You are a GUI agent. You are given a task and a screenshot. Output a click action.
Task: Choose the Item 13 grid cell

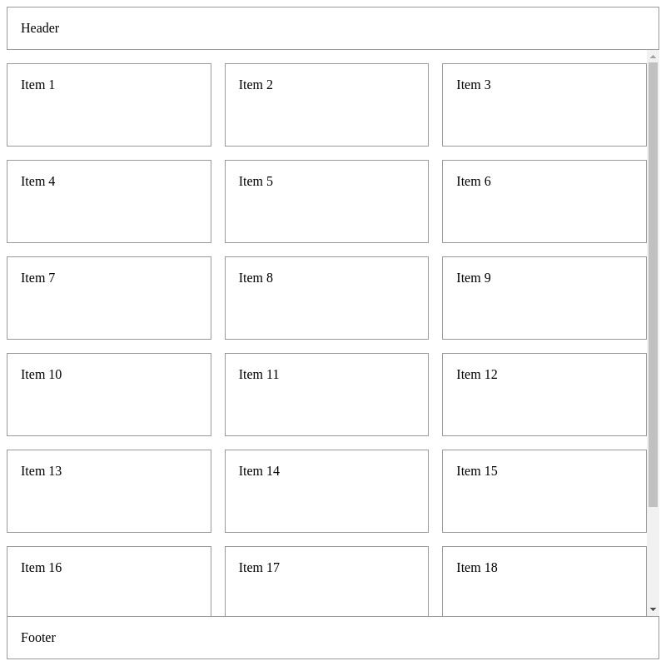pyautogui.click(x=109, y=491)
